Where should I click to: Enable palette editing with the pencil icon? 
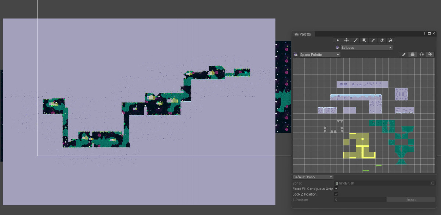click(404, 54)
